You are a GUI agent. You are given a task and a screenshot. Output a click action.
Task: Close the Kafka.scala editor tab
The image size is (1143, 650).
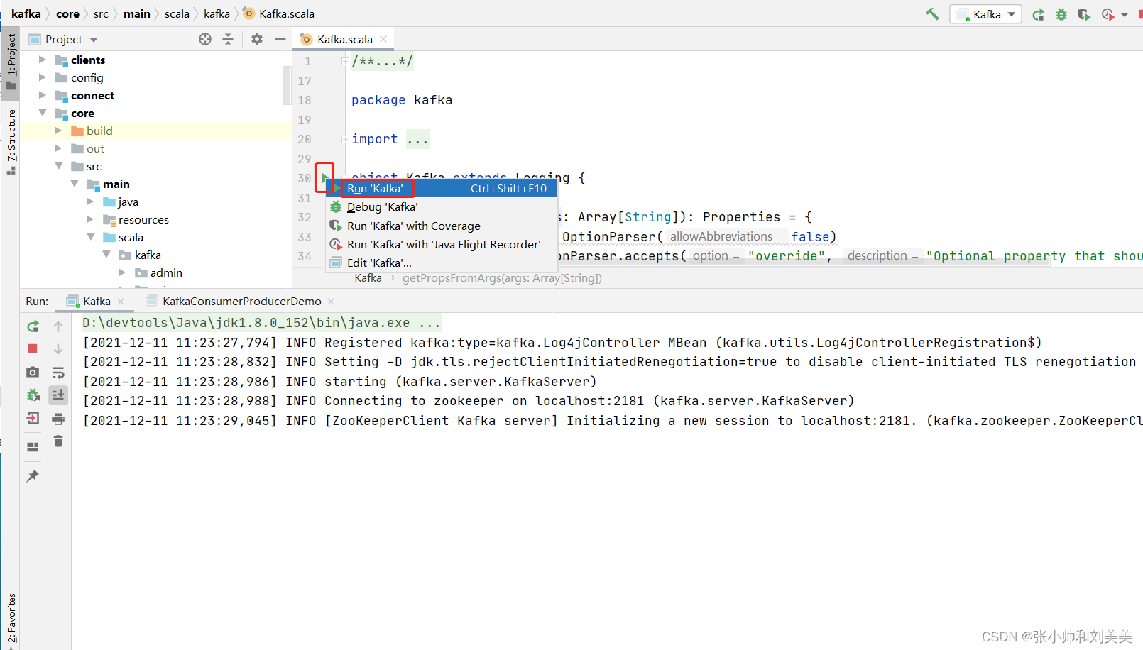click(x=383, y=39)
